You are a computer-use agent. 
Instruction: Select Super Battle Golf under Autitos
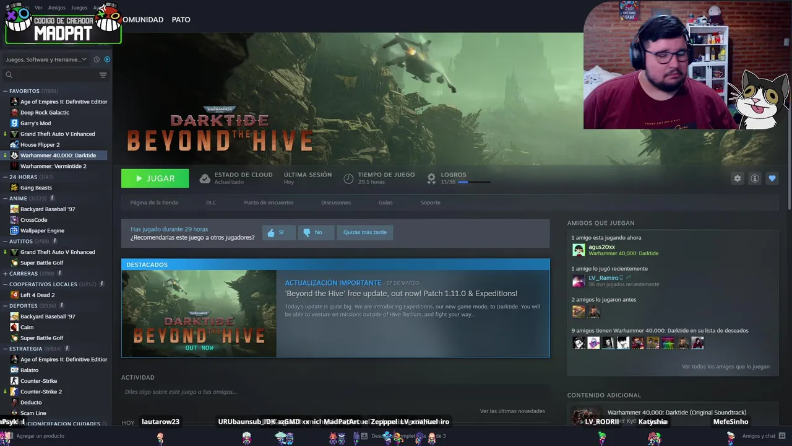[41, 263]
